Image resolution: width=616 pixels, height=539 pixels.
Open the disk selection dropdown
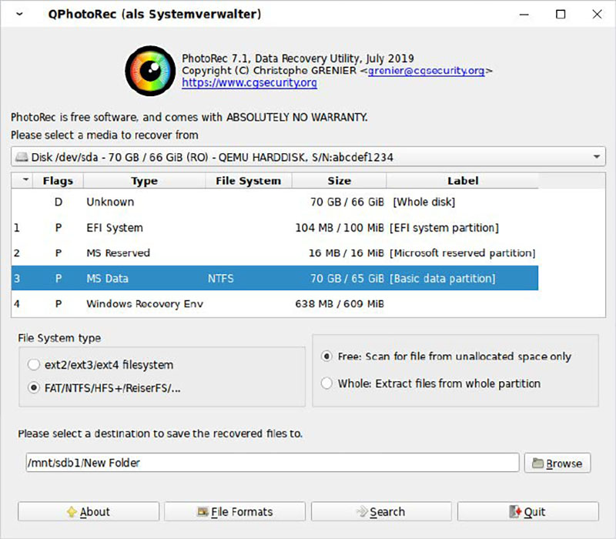[597, 156]
